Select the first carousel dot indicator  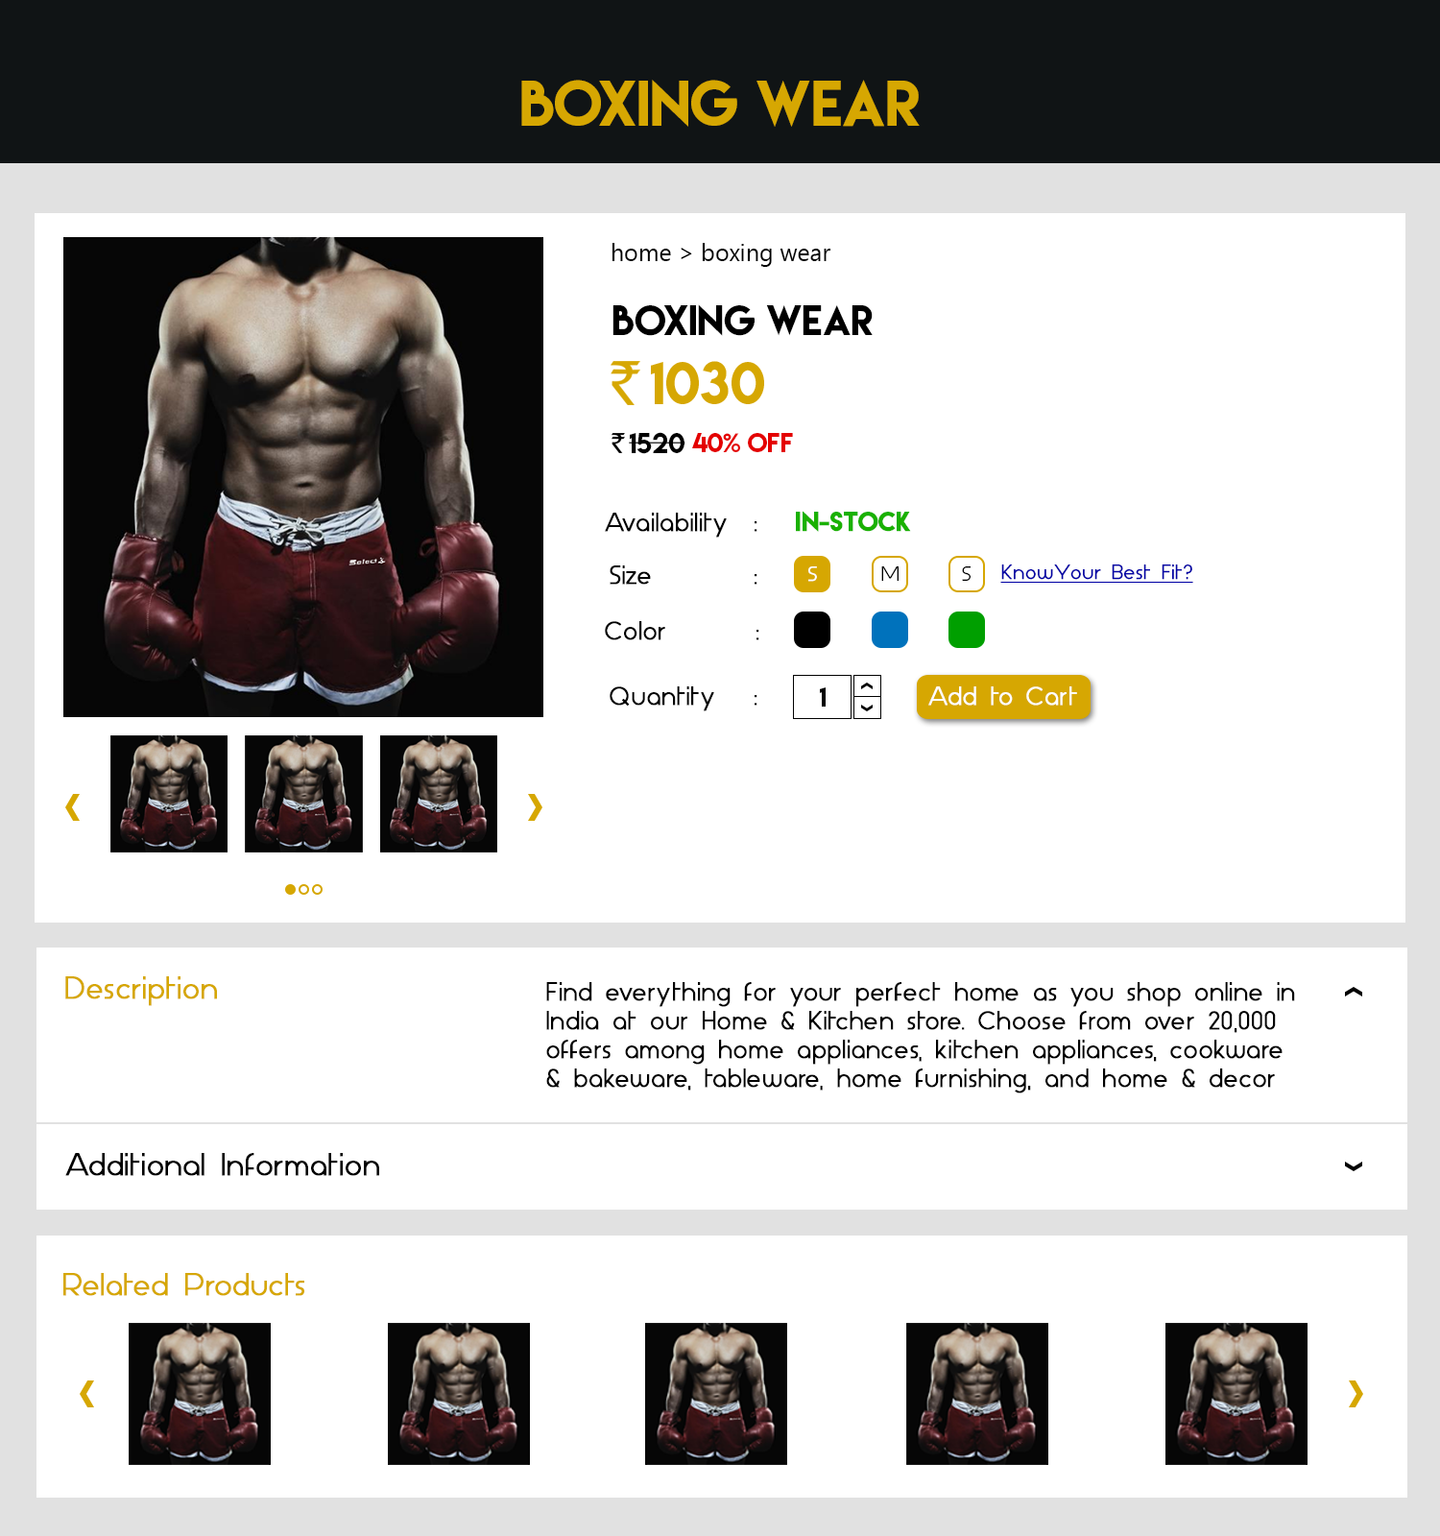290,889
